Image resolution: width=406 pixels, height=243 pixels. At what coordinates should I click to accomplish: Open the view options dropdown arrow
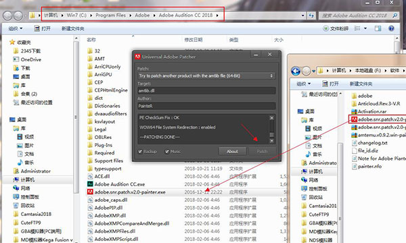[365, 28]
